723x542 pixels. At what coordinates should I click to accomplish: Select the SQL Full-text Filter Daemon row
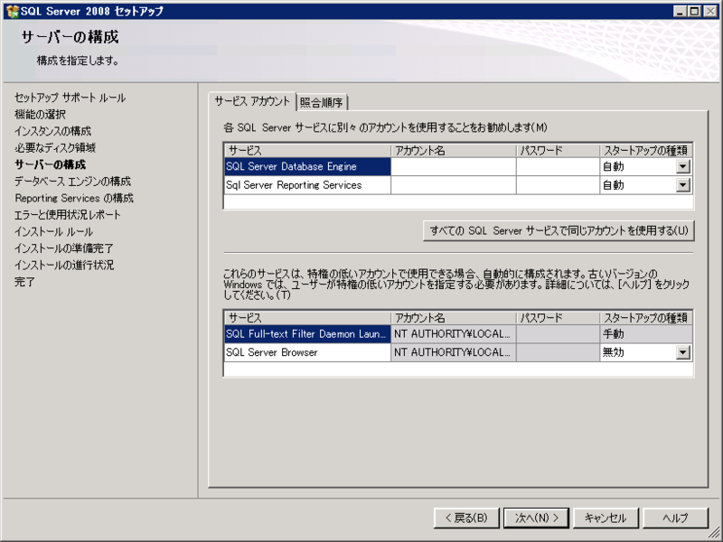[307, 333]
